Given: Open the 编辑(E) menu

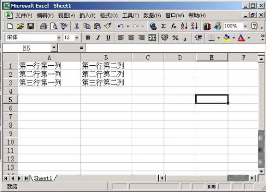Looking at the screenshot, I should (x=45, y=15).
